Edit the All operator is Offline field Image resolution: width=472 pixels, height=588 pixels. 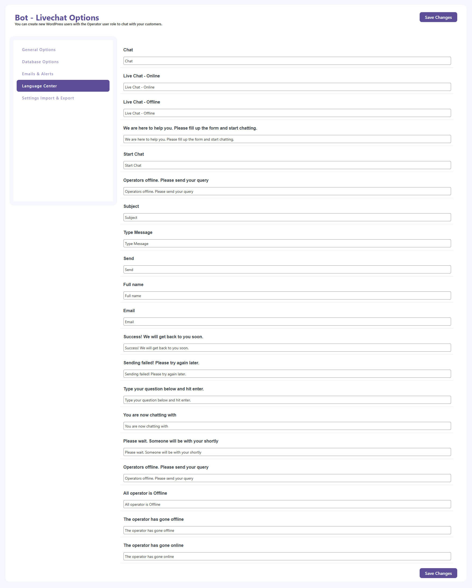tap(287, 504)
